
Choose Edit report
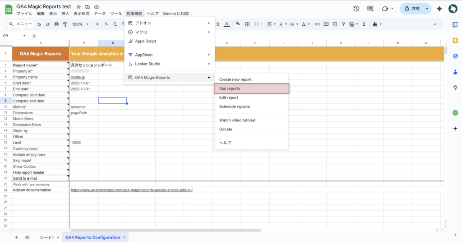pyautogui.click(x=251, y=98)
